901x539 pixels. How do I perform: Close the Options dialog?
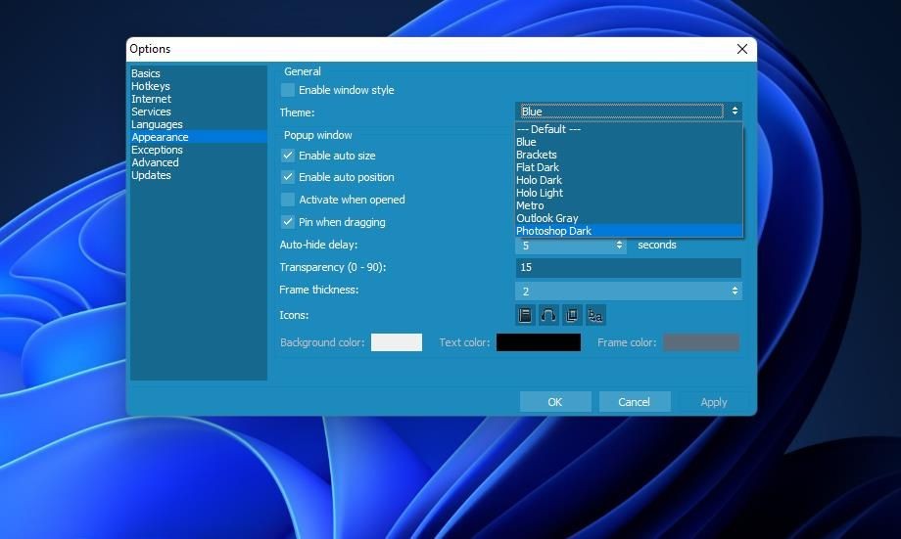click(x=741, y=49)
